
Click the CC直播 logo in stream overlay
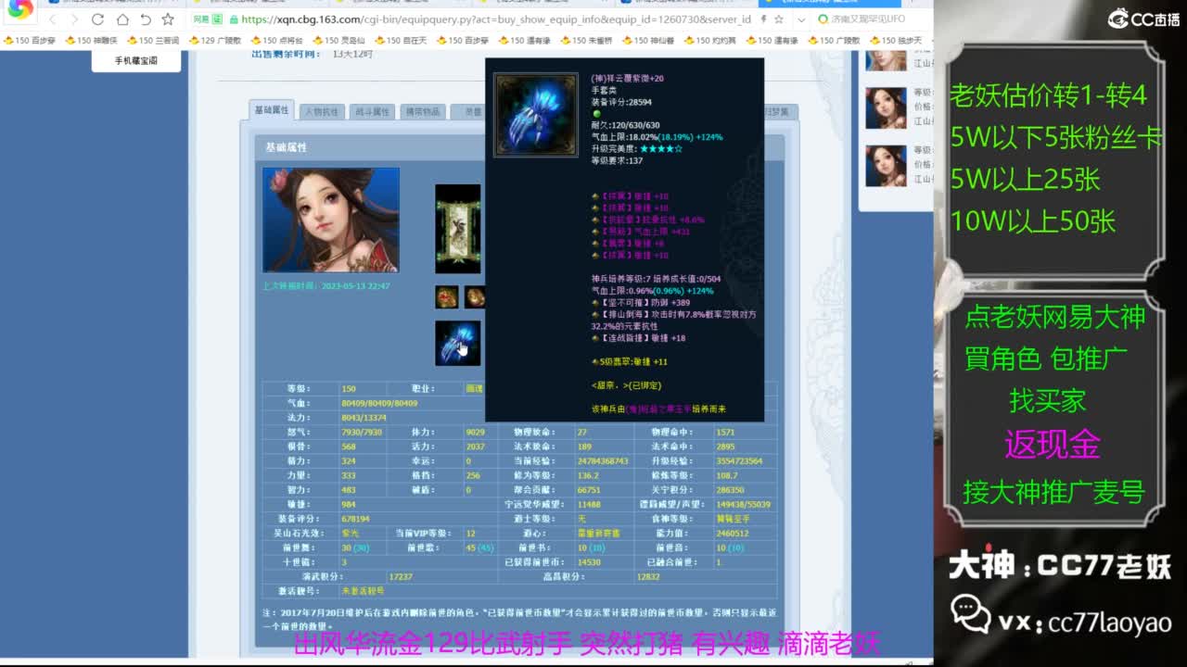pos(1143,19)
